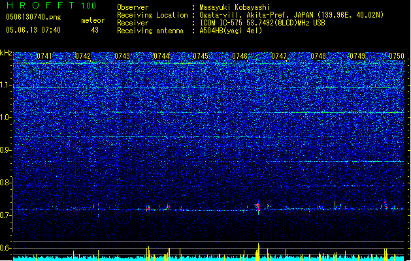Viewport: 411px width, 261px height.
Task: Click the 0750 time marker
Action: 397,56
